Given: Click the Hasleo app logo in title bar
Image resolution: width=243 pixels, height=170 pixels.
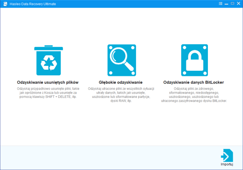Looking at the screenshot, I should [3, 3].
